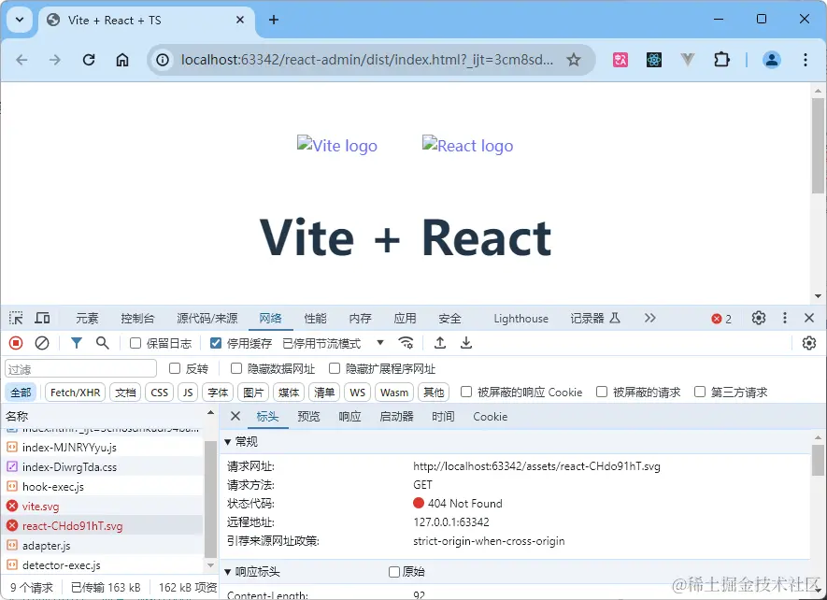This screenshot has height=600, width=827.
Task: Filter requests by CSS type
Action: (x=159, y=393)
